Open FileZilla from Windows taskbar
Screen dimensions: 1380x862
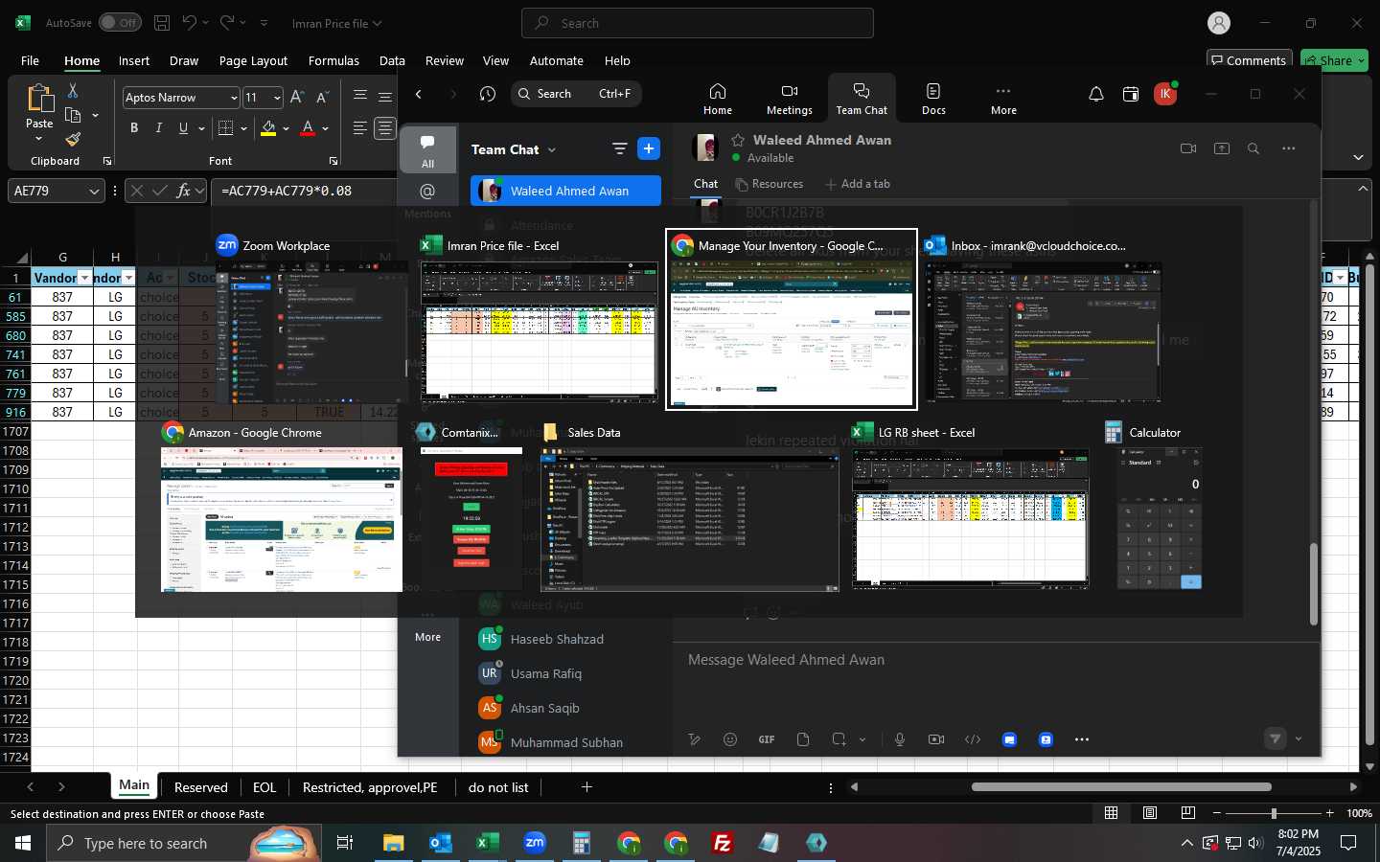point(723,843)
